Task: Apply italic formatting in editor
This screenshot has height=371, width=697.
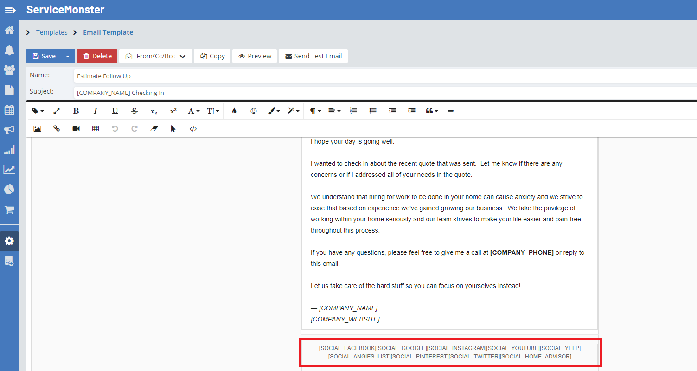Action: pos(96,111)
